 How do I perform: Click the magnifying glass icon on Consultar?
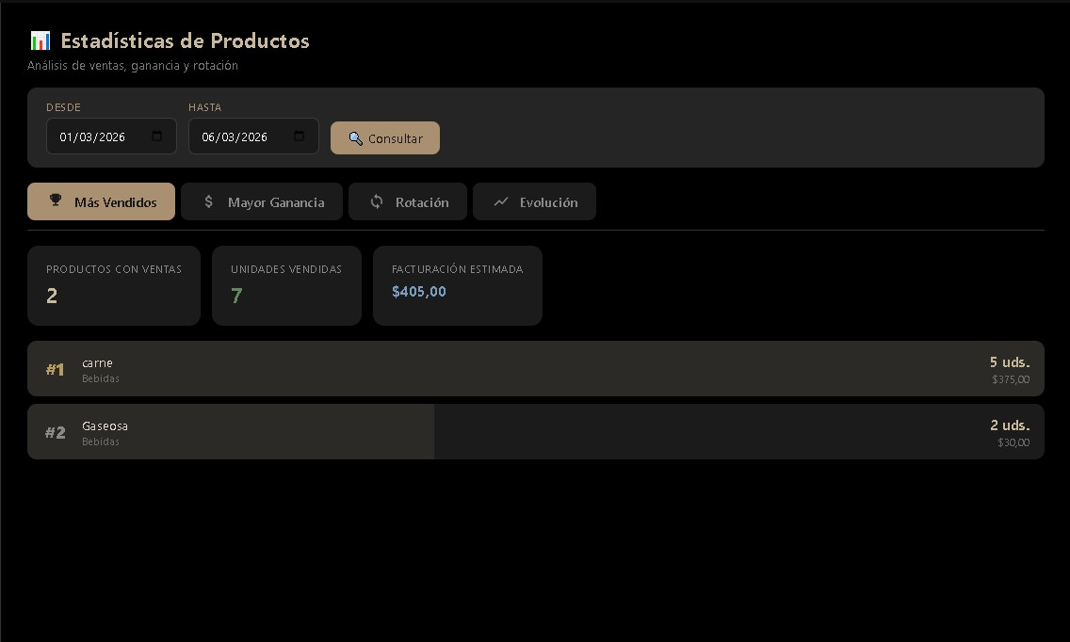[x=355, y=138]
